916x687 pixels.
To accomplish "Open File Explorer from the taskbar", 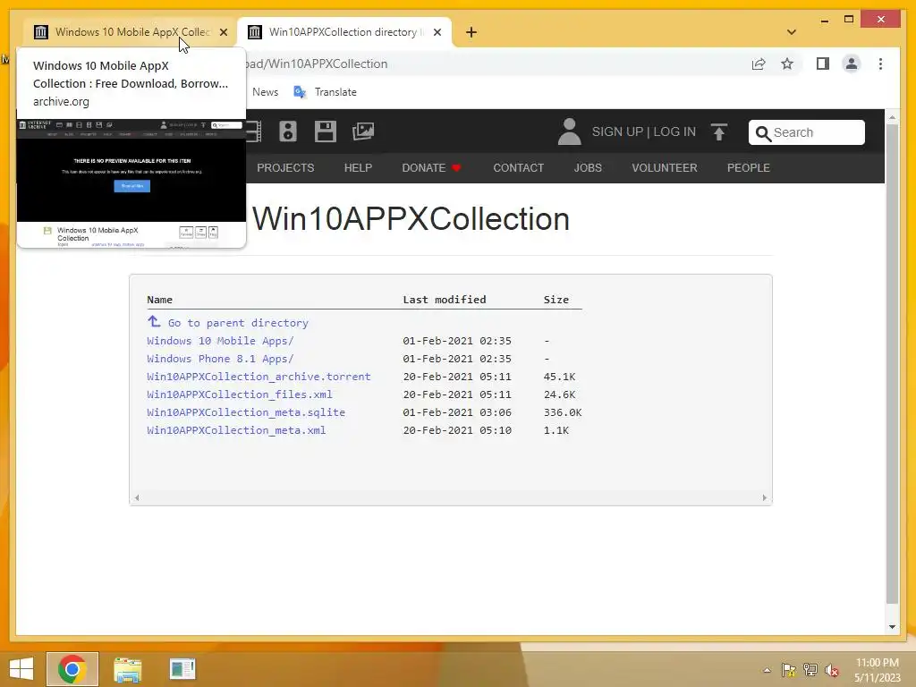I will coord(127,669).
